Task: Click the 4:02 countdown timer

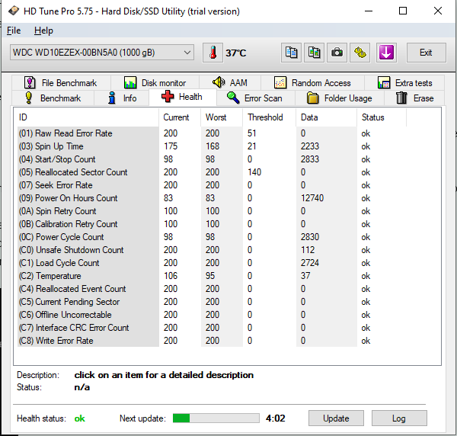Action: [x=276, y=418]
